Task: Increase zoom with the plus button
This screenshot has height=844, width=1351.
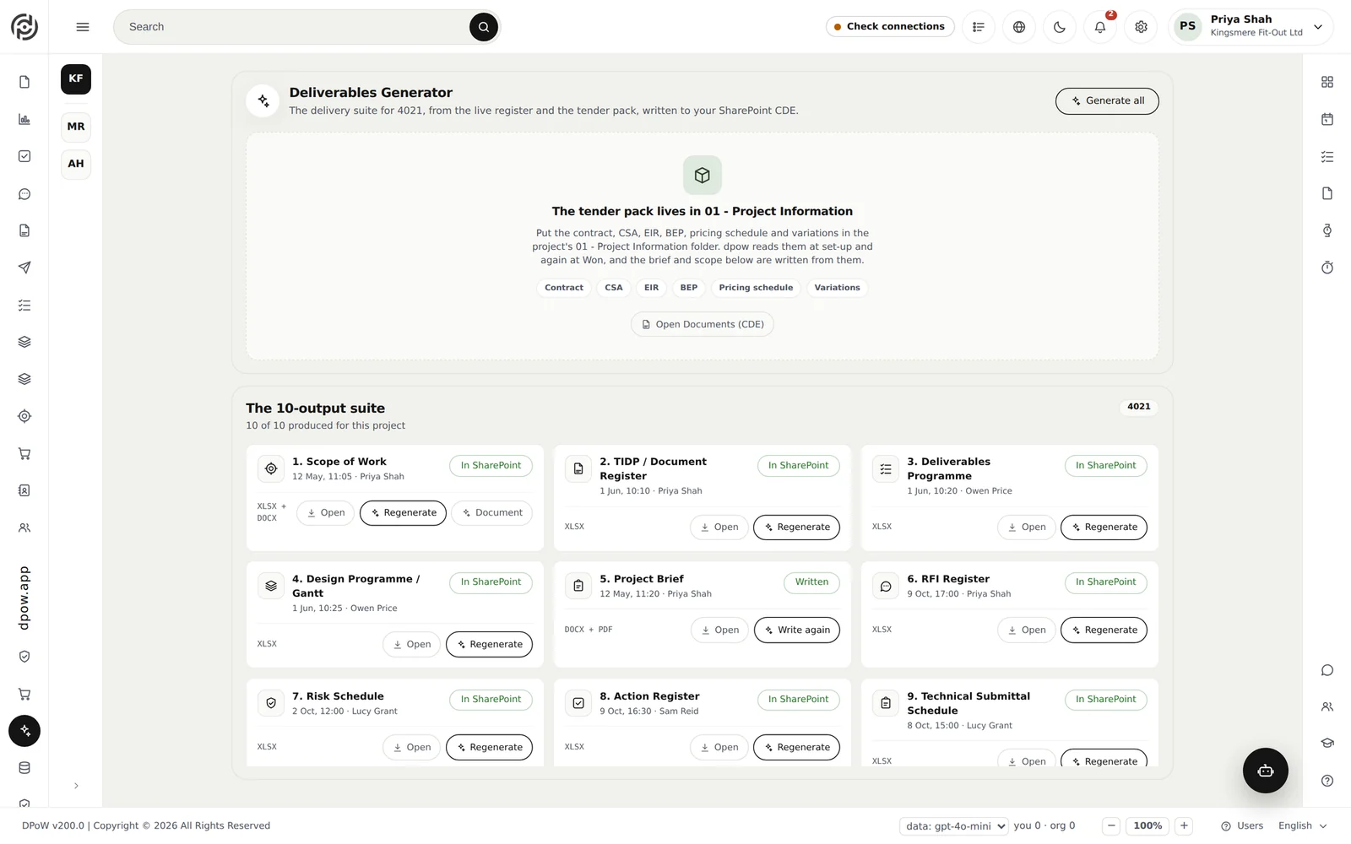Action: click(1184, 826)
